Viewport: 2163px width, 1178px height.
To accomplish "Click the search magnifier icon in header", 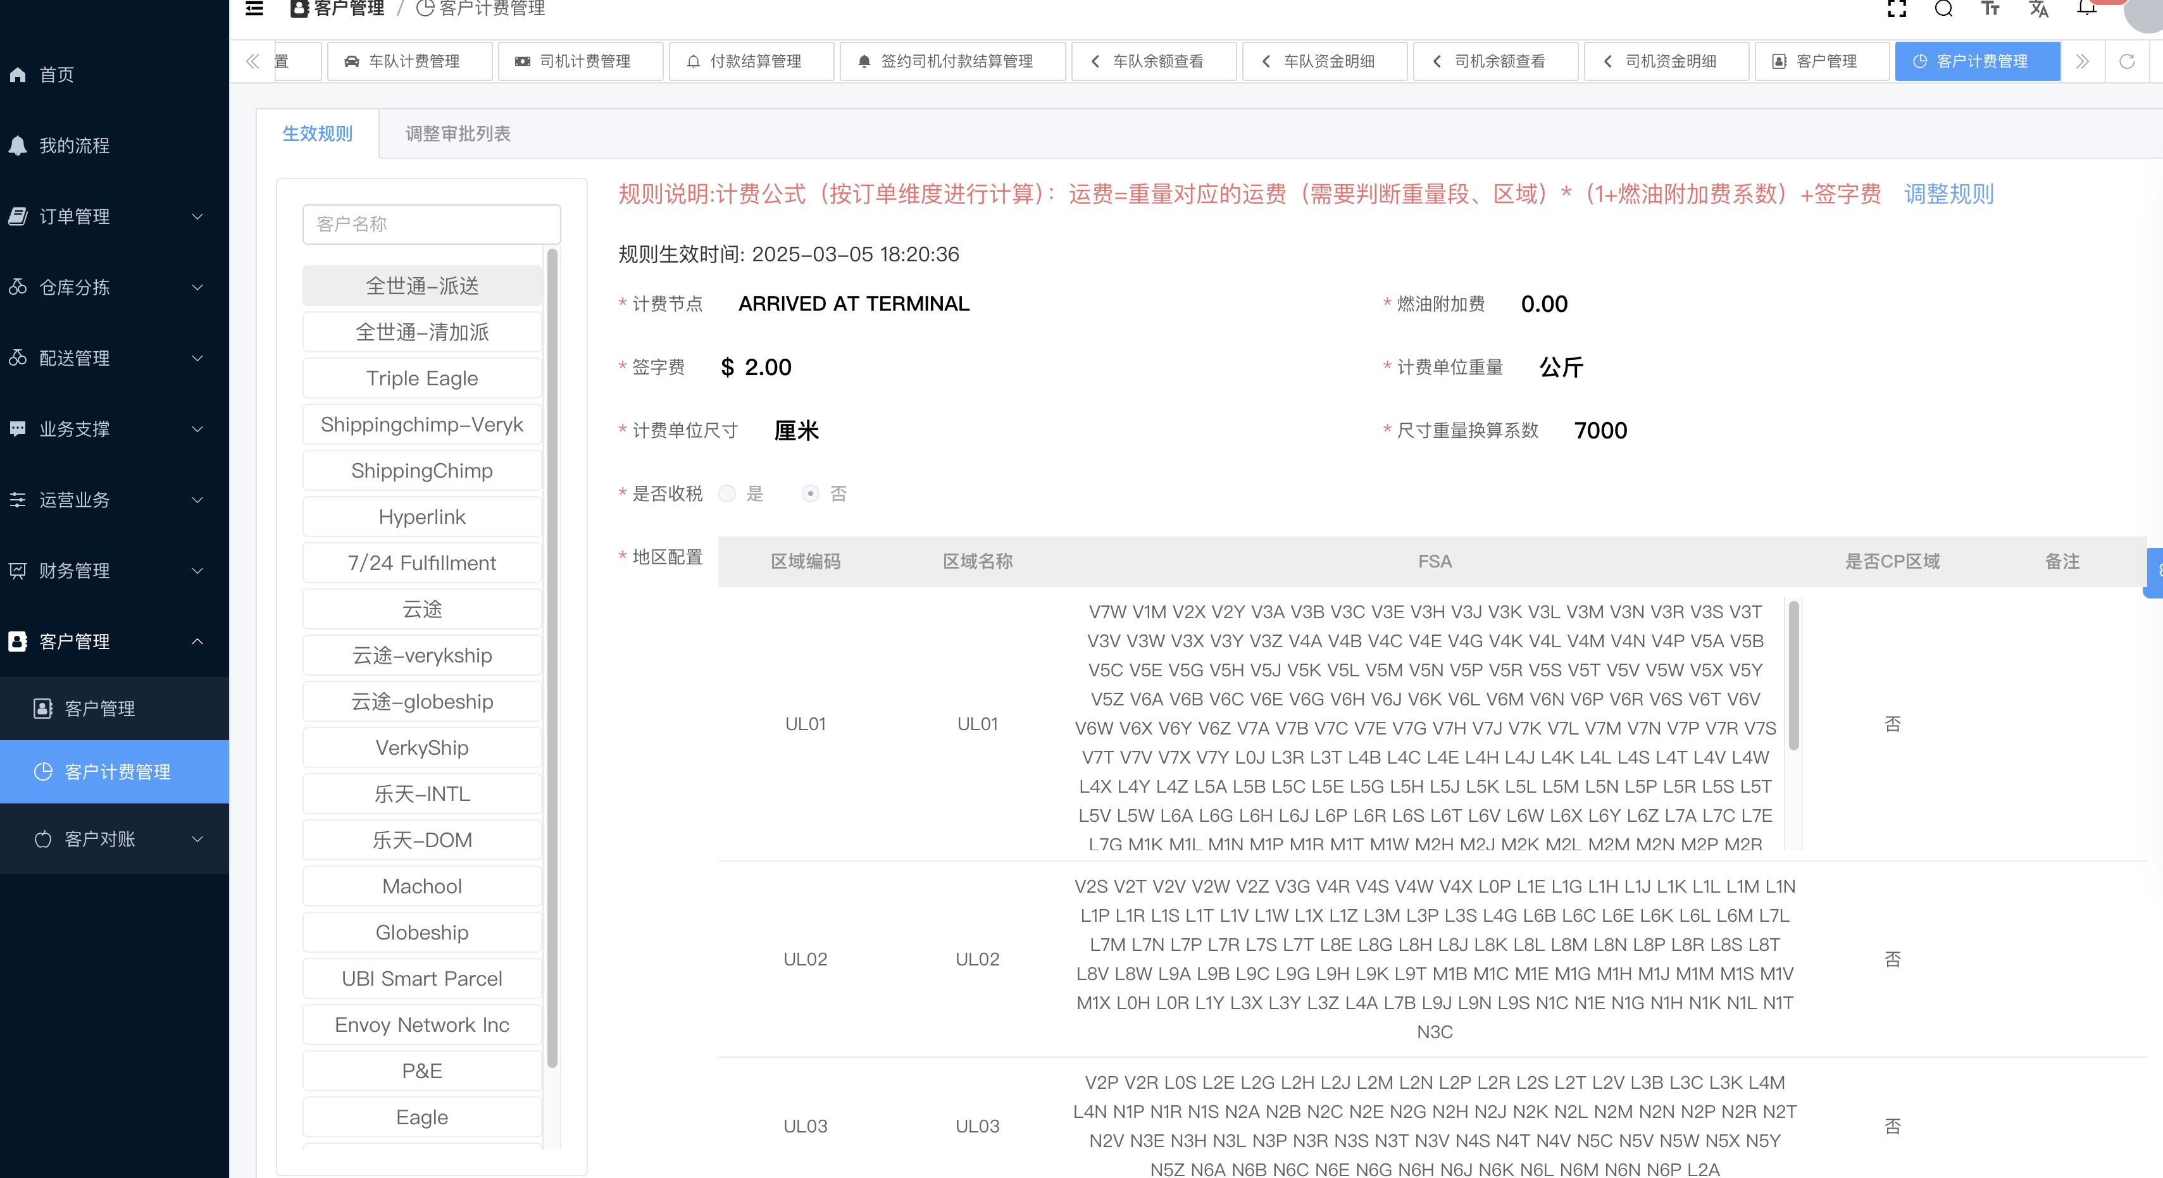I will coord(1943,8).
